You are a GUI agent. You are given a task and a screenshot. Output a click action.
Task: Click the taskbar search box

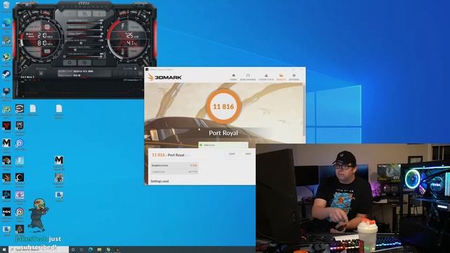point(39,249)
